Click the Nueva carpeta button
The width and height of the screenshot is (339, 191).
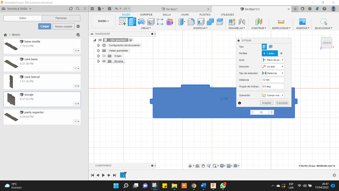(x=64, y=26)
